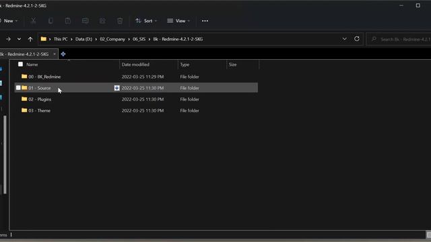Click the Paste clipboard icon
This screenshot has height=242, width=431.
(x=68, y=21)
